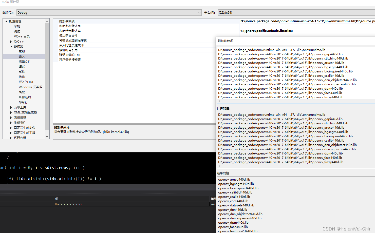Click opencv_bgsegm440d.lib in 继承的值 list

236,184
